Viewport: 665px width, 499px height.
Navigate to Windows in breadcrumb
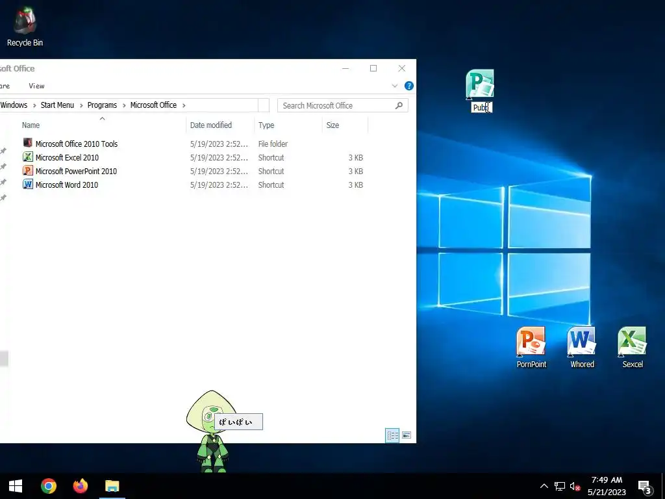coord(14,105)
